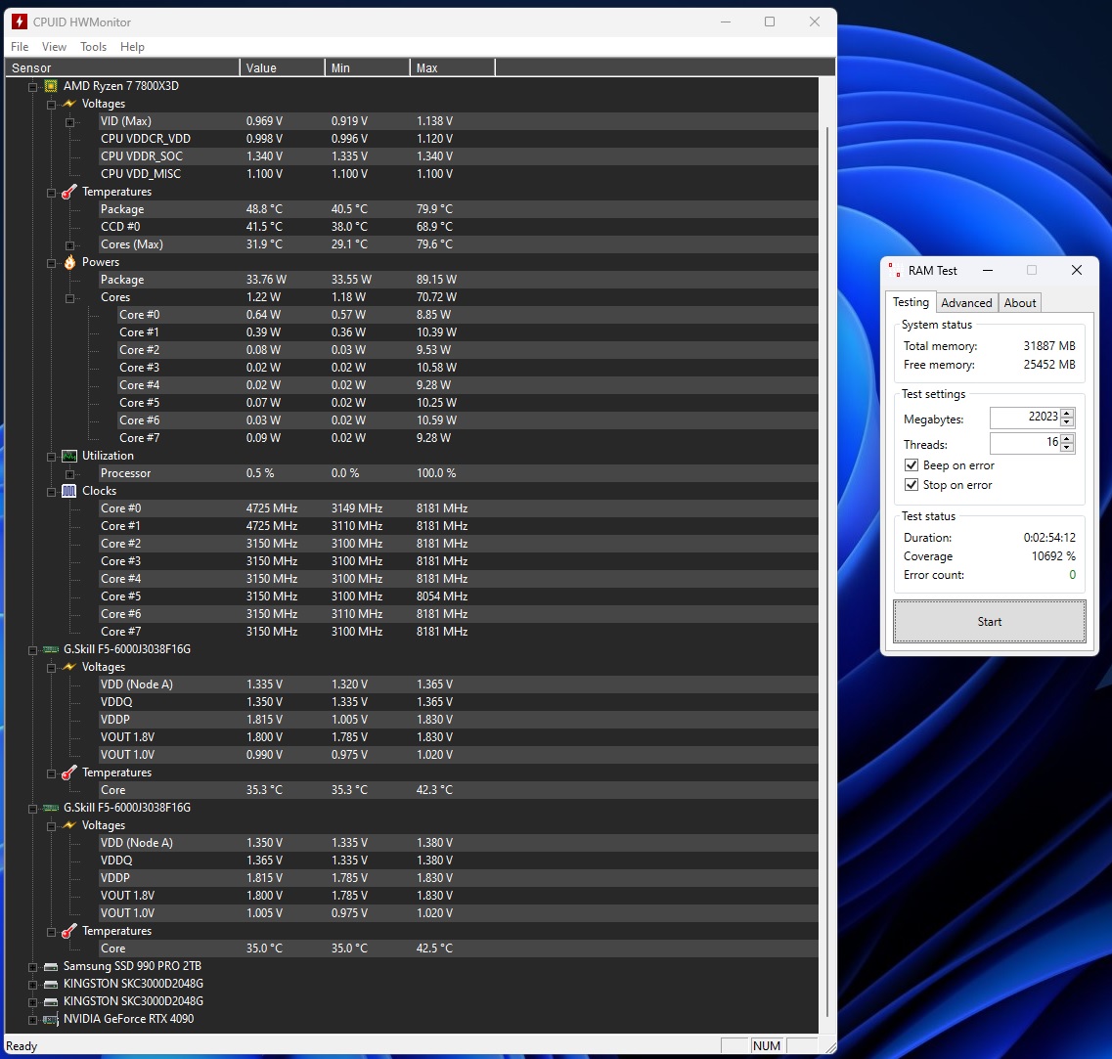Open the Tools menu in HWMonitor
Image resolution: width=1112 pixels, height=1059 pixels.
tap(93, 46)
